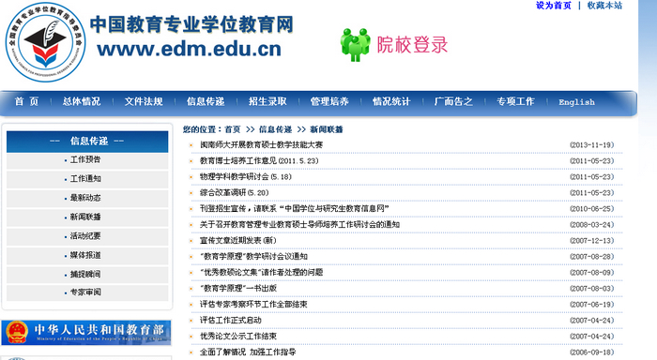Click 收藏本站 bookmark link

point(604,6)
